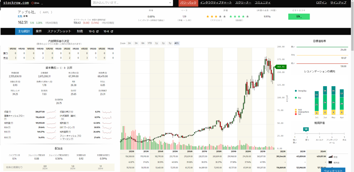This screenshot has width=354, height=172.
Task: Click the Strong Buy legend dot
Action: [x=296, y=91]
